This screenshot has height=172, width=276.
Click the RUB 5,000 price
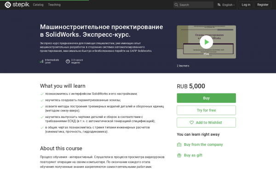tap(191, 86)
